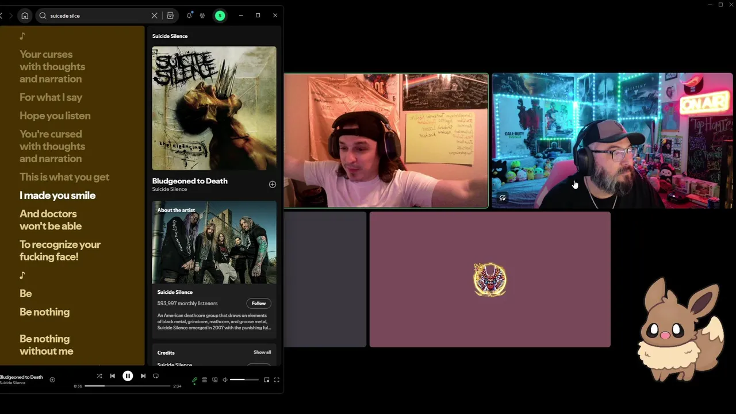The width and height of the screenshot is (736, 414).
Task: Open the About the artist band photo
Action: (214, 242)
